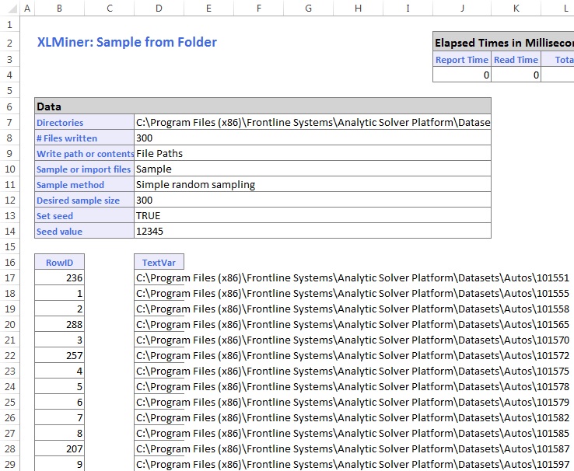
Task: Select the 'Report Time' header cell
Action: point(462,60)
